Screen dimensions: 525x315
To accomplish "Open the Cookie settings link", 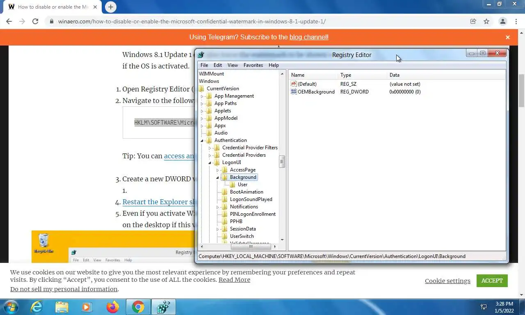I will tap(447, 281).
